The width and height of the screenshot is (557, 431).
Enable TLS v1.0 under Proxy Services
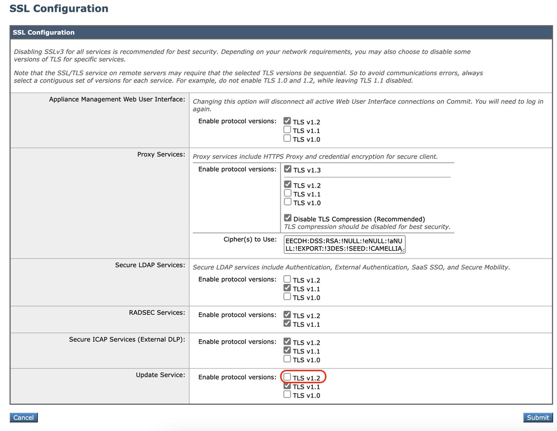(x=288, y=202)
